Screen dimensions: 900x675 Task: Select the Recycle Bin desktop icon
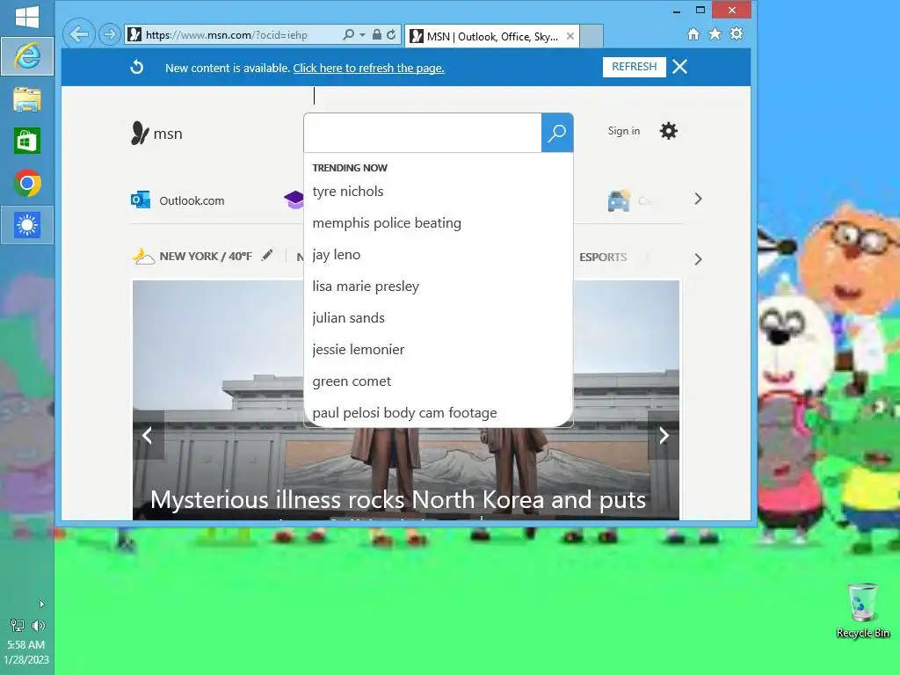(863, 611)
